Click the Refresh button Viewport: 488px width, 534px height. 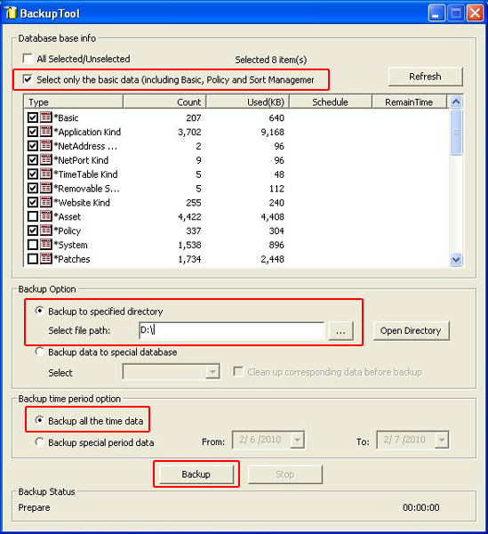425,77
